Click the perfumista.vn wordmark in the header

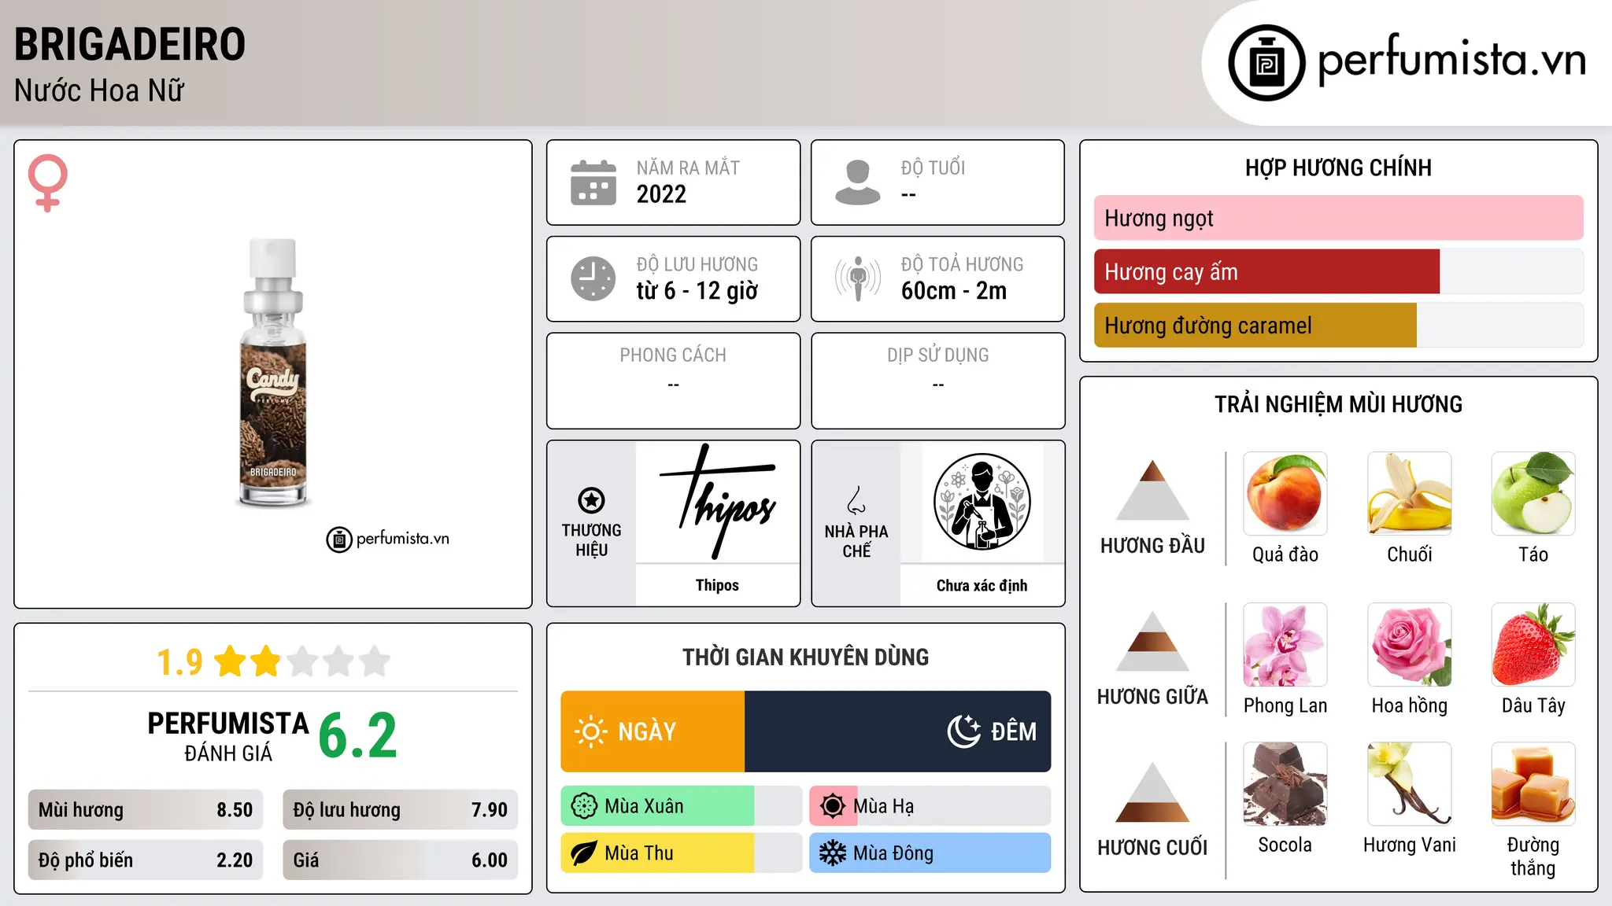[1452, 59]
